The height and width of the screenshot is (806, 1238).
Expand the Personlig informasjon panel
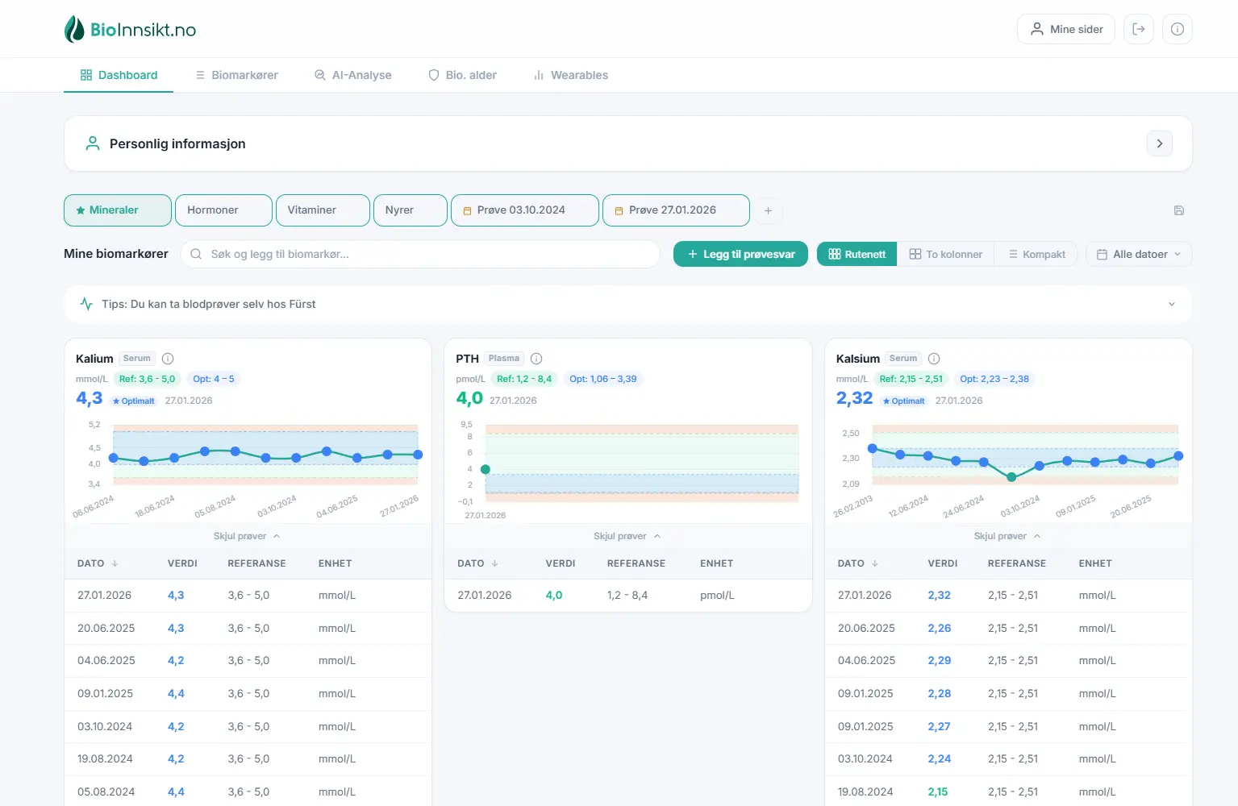tap(1159, 143)
